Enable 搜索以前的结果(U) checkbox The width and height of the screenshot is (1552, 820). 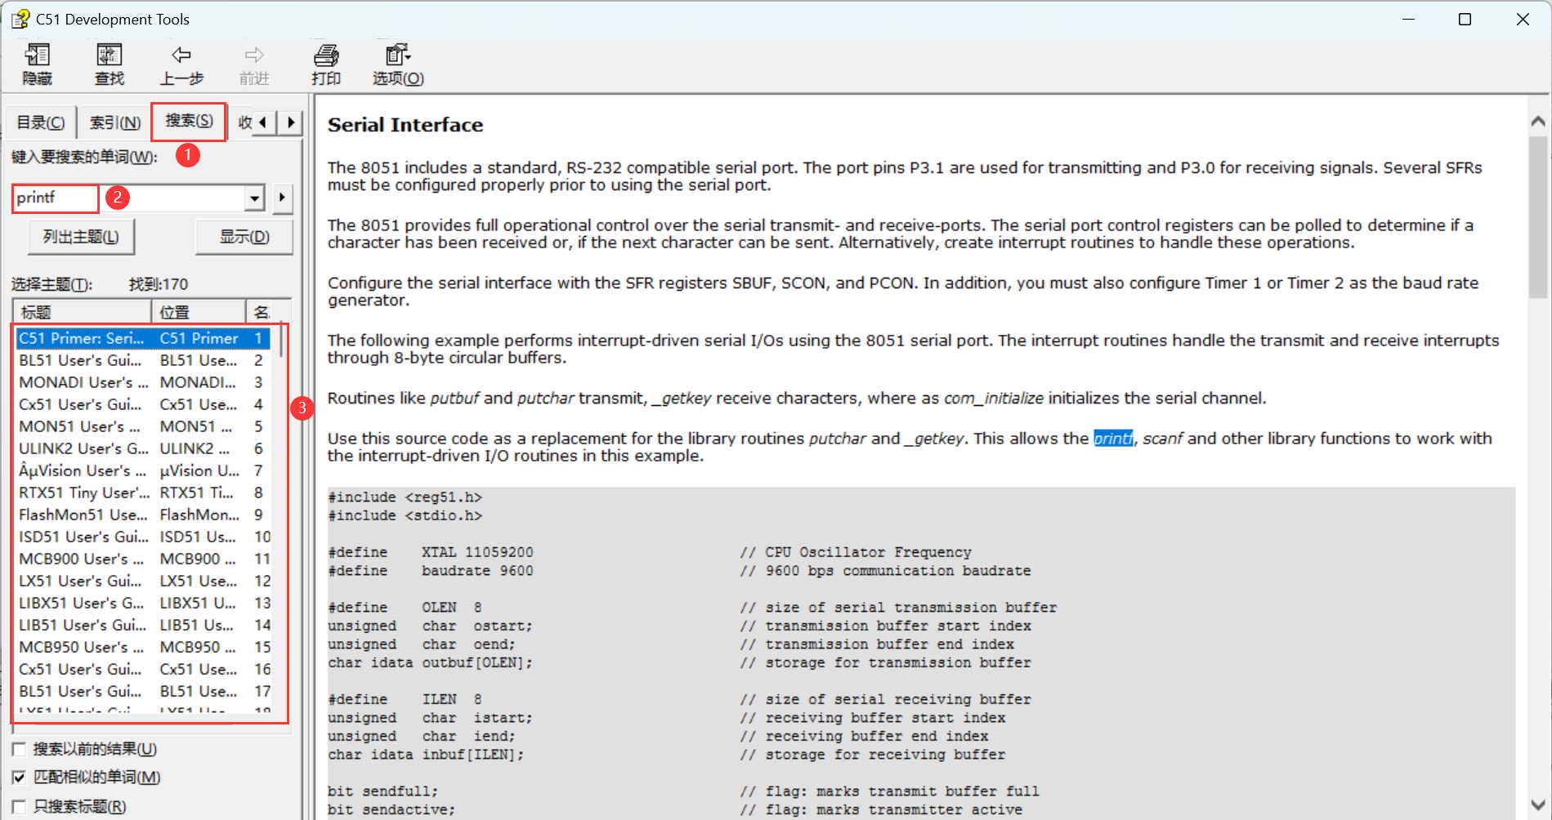point(19,749)
